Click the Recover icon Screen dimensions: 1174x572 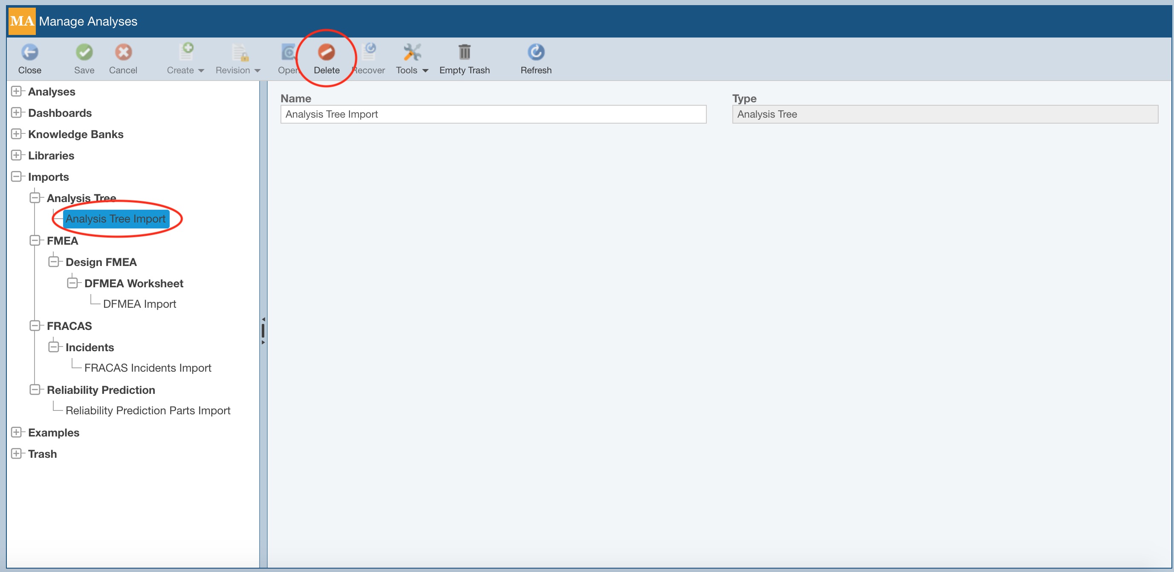pos(369,58)
